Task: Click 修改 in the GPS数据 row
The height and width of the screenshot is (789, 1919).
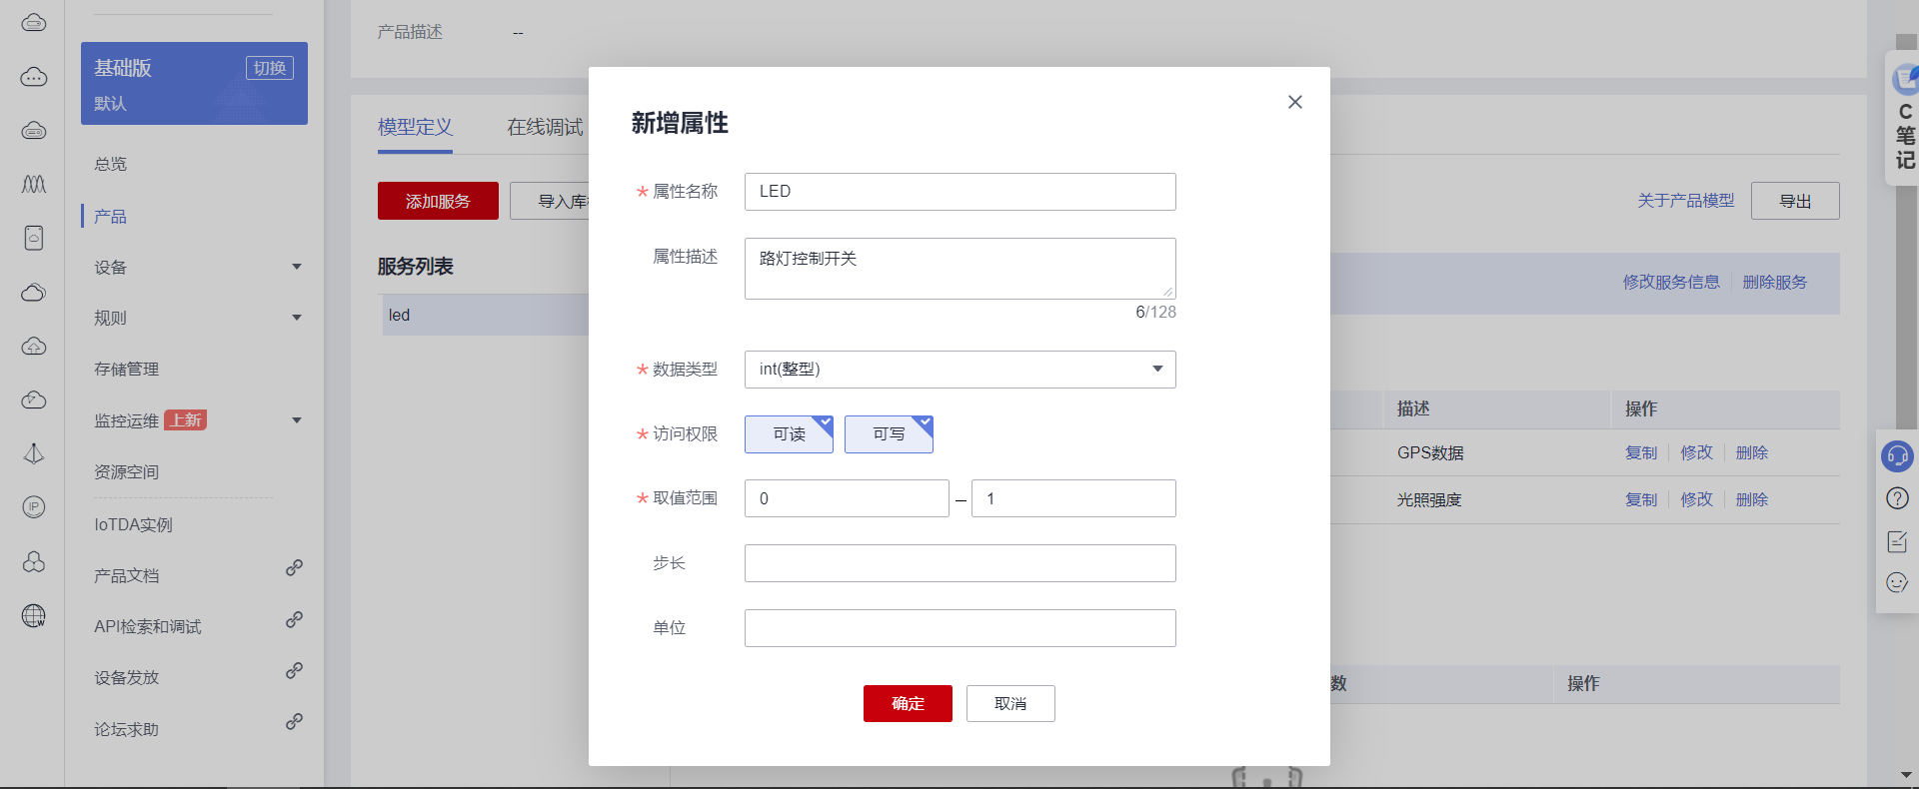Action: click(x=1697, y=453)
